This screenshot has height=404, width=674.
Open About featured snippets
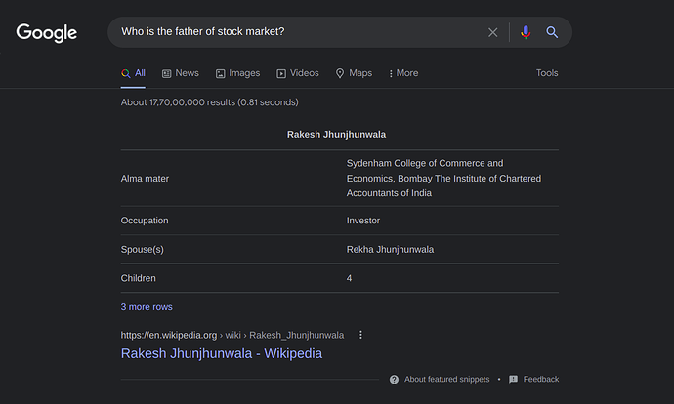[x=440, y=379]
